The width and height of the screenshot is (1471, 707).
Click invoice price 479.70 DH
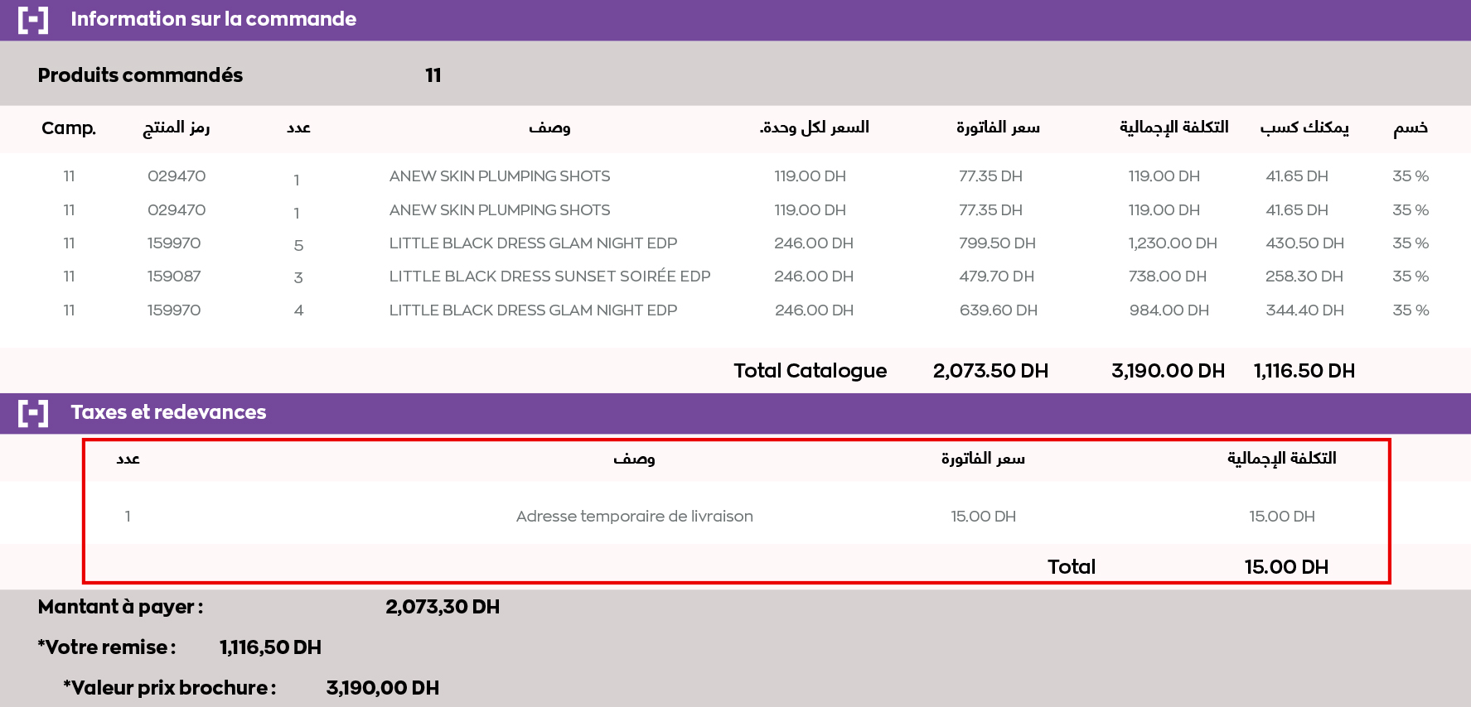996,277
